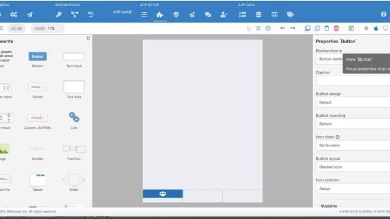The width and height of the screenshot is (390, 219).
Task: Click the ObjID: 178 badge
Action: [x=48, y=29]
